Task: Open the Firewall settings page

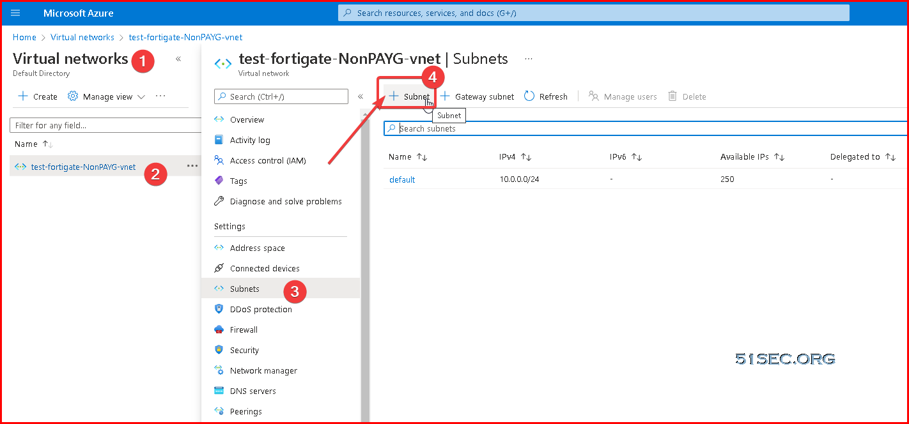Action: click(244, 329)
